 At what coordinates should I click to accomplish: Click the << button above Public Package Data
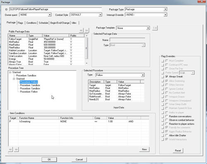(x=81, y=30)
